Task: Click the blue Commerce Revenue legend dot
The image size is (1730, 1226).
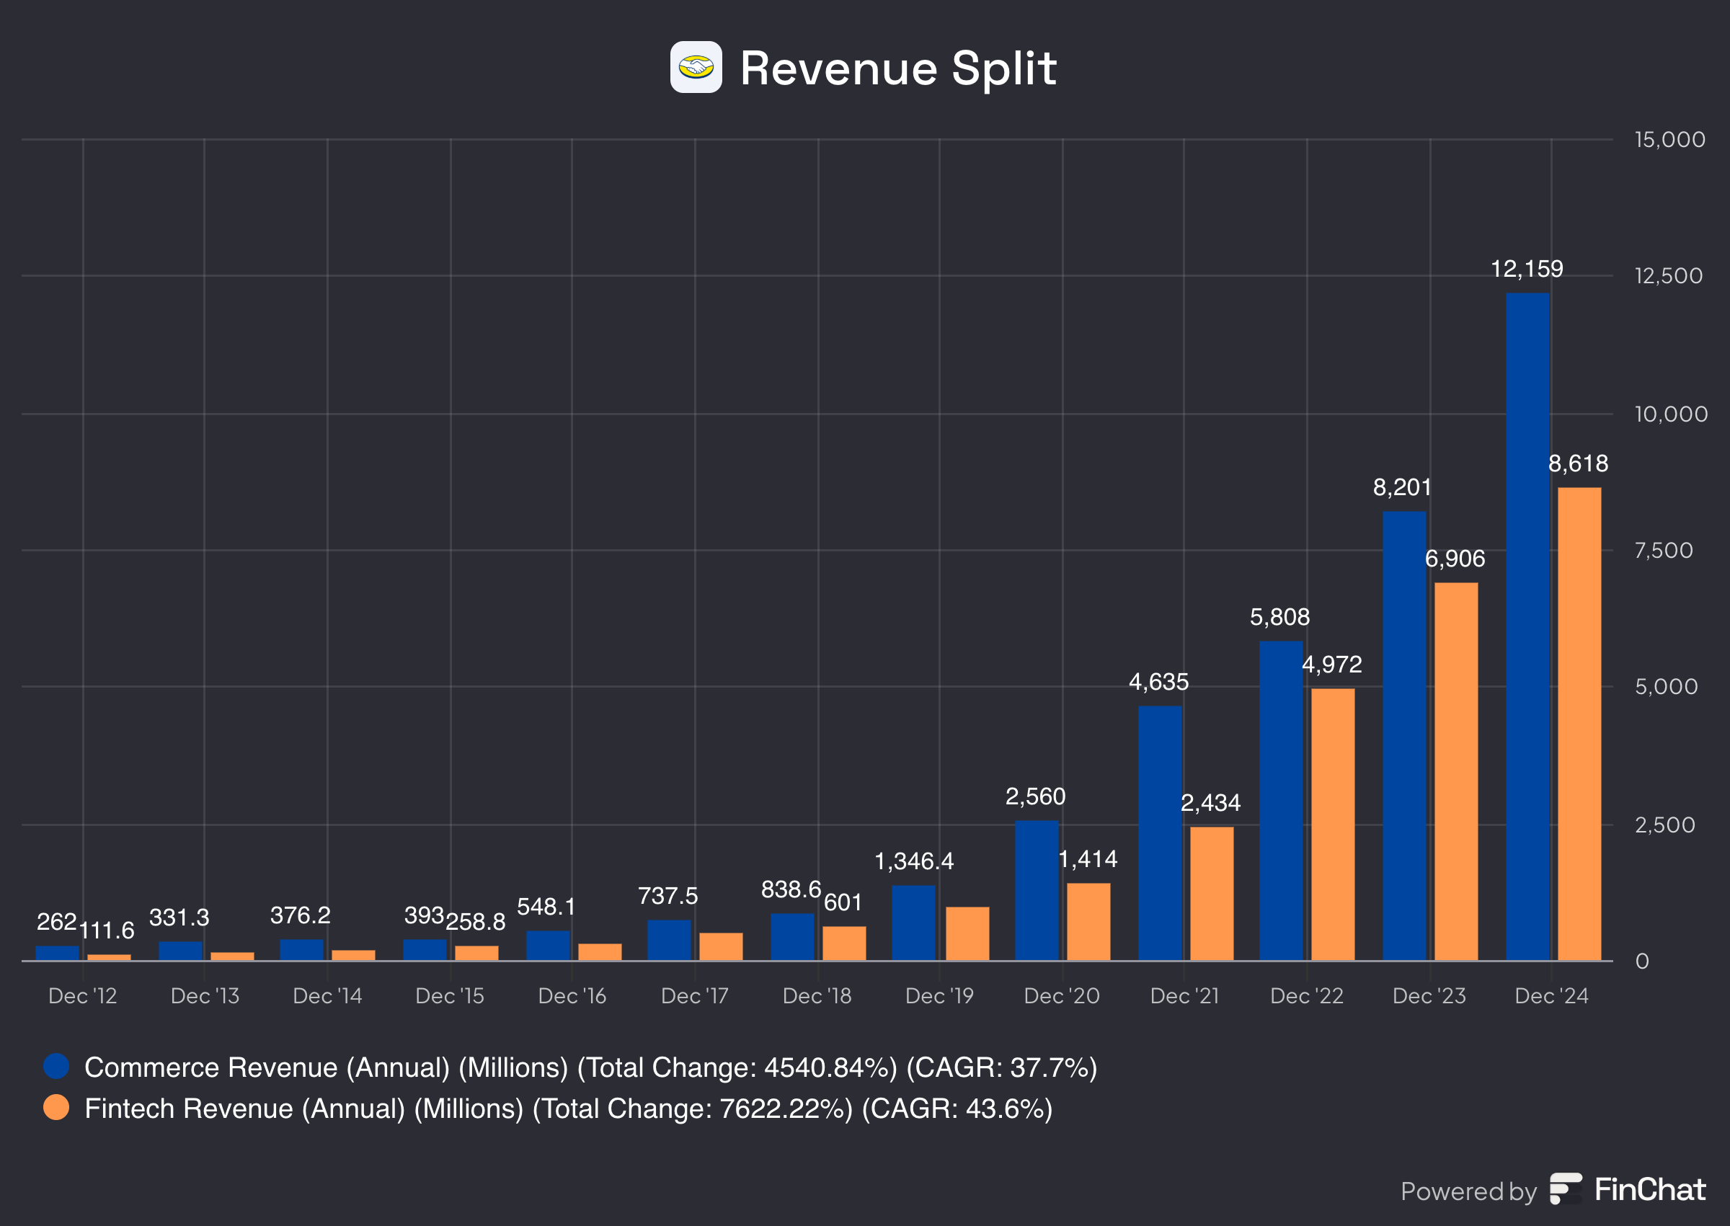Action: pos(56,1066)
